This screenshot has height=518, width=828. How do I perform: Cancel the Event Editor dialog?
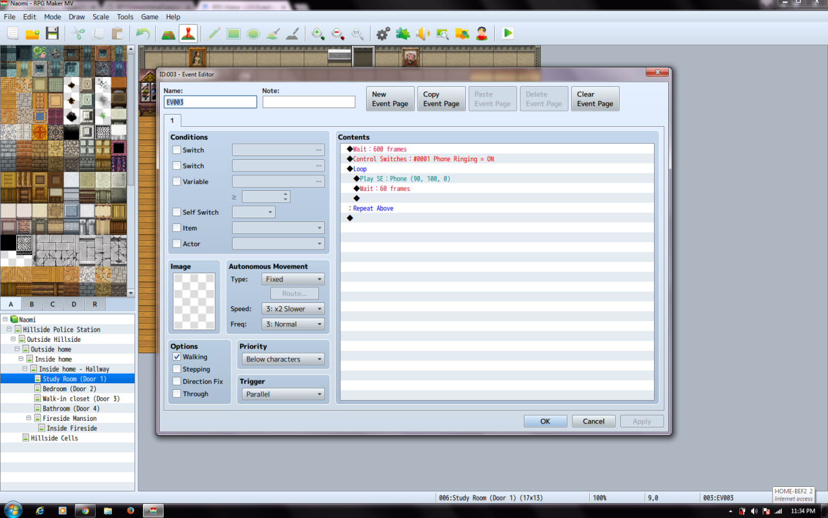[594, 422]
